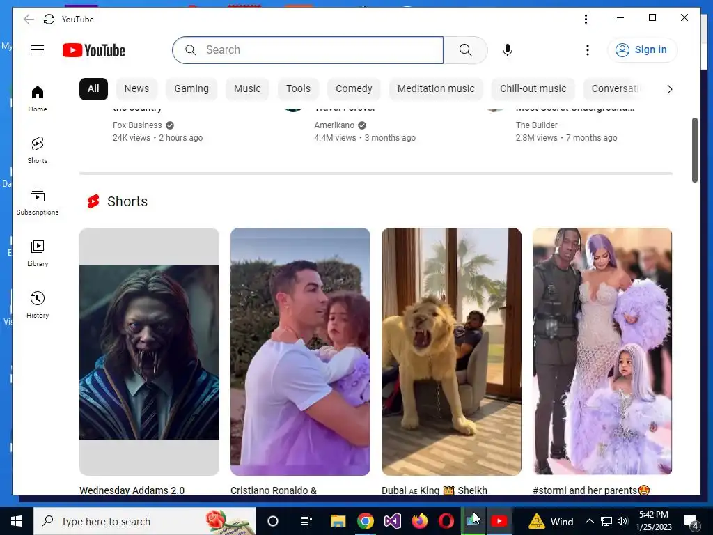The image size is (713, 535).
Task: Open the YouTube hamburger guide menu
Action: (x=38, y=50)
